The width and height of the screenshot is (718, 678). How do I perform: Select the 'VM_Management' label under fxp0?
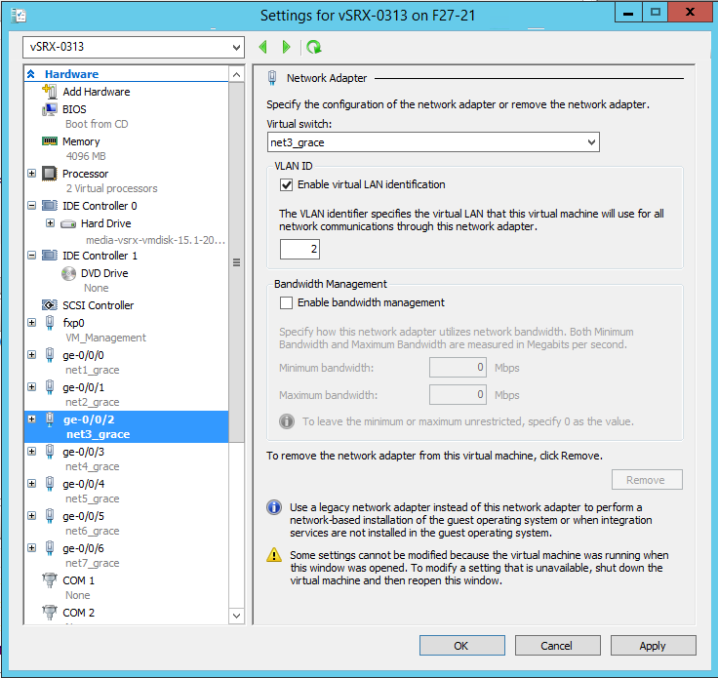[x=105, y=338]
